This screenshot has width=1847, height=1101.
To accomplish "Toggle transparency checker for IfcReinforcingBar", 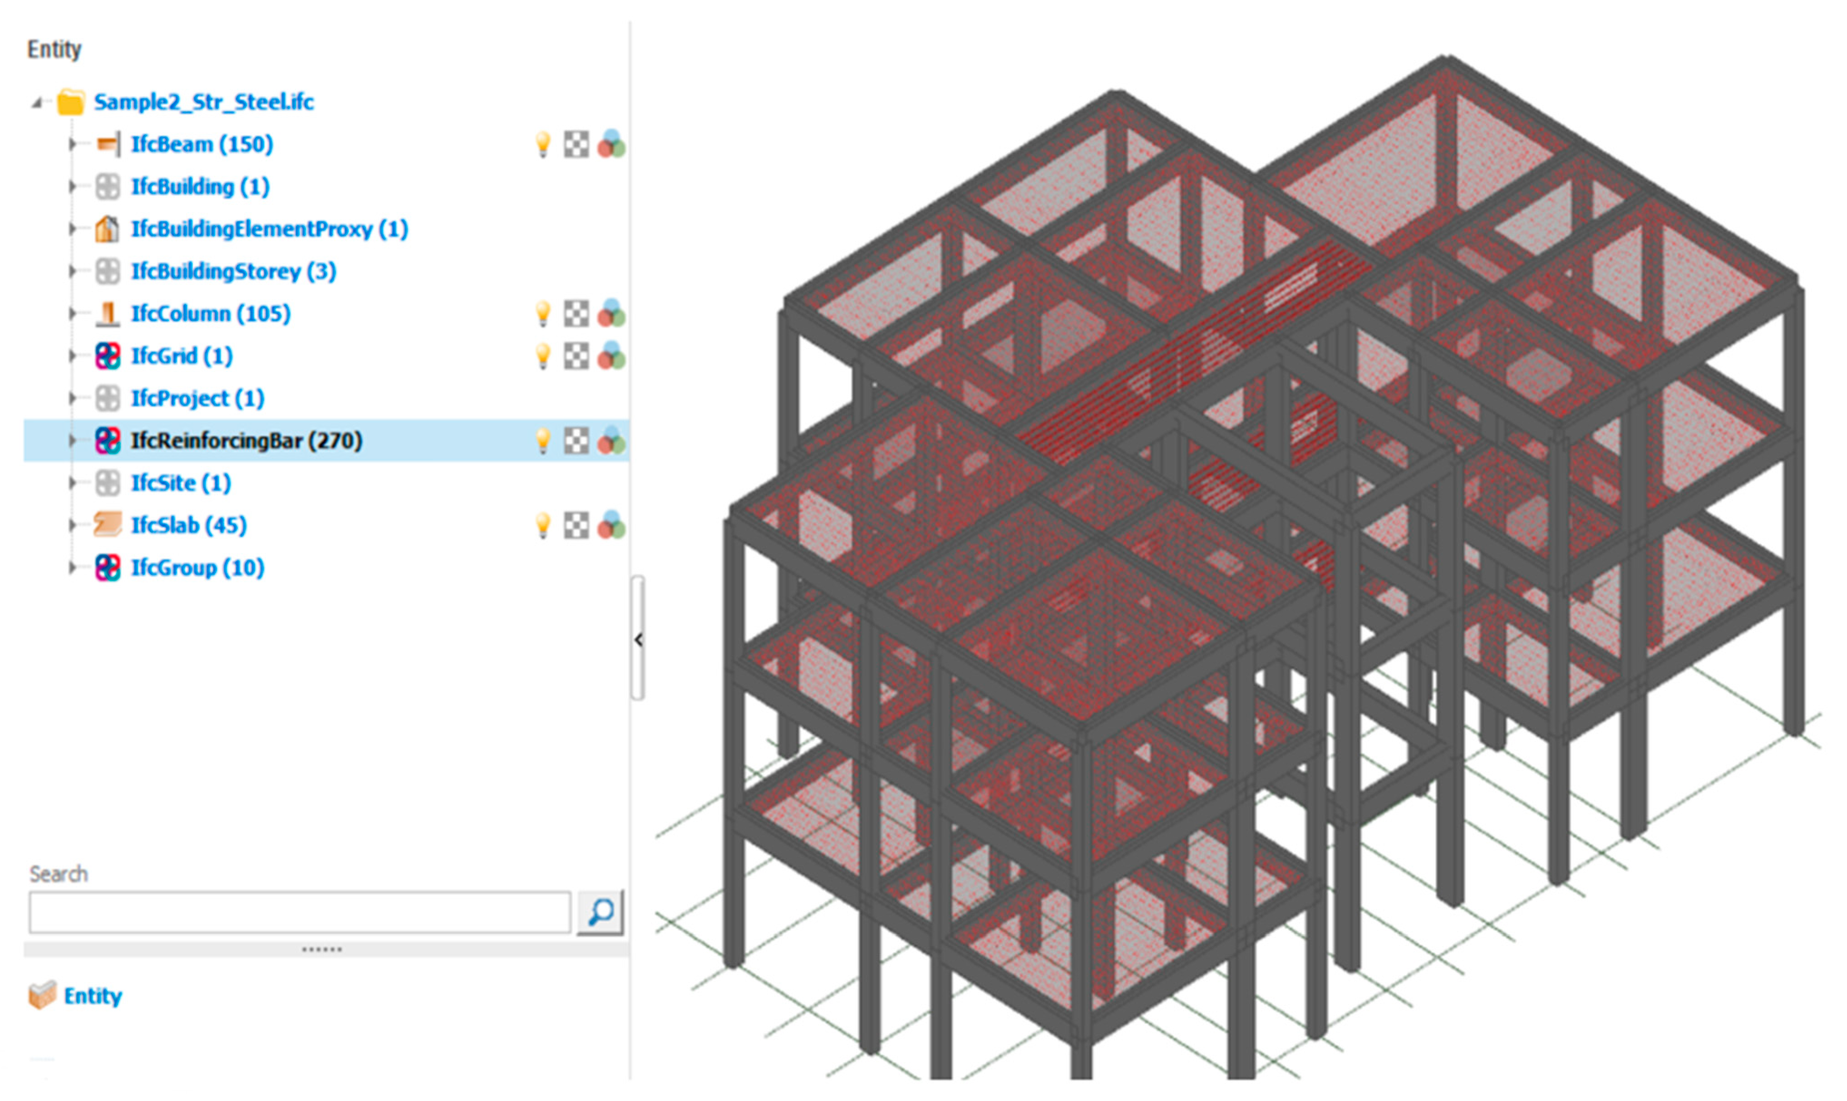I will point(576,440).
